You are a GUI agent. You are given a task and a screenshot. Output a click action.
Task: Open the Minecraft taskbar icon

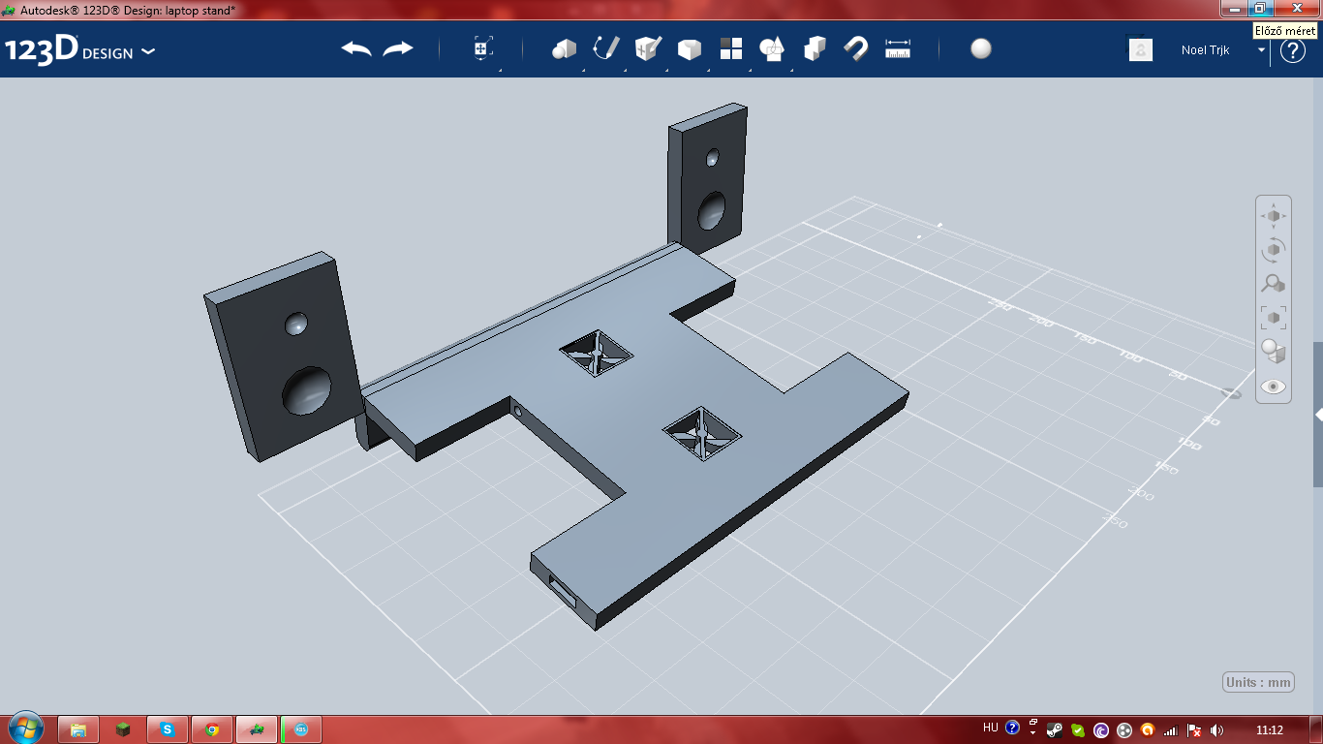pos(123,729)
